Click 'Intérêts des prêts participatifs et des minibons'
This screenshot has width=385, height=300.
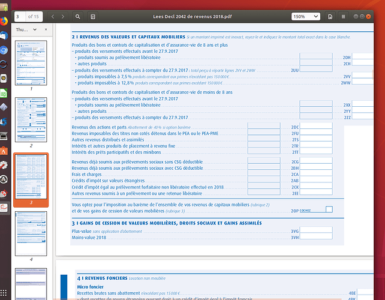(116, 152)
